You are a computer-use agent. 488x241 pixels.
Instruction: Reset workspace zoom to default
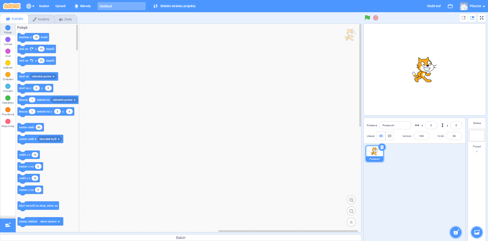[x=351, y=222]
